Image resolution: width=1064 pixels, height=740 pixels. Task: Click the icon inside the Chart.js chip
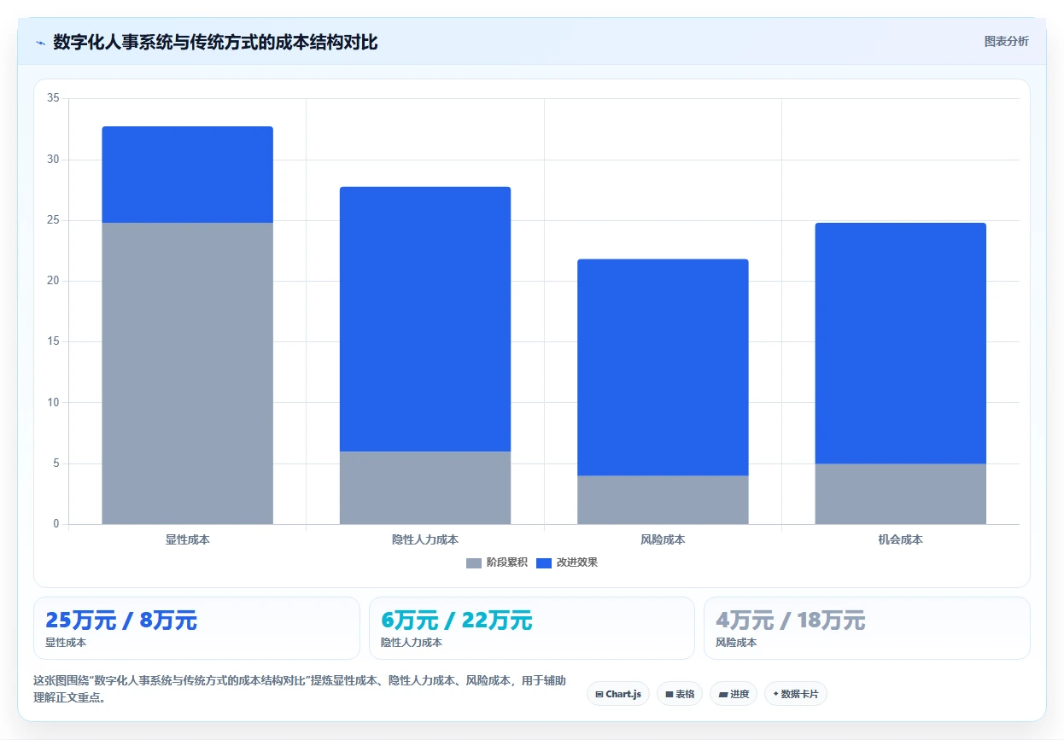(x=599, y=694)
